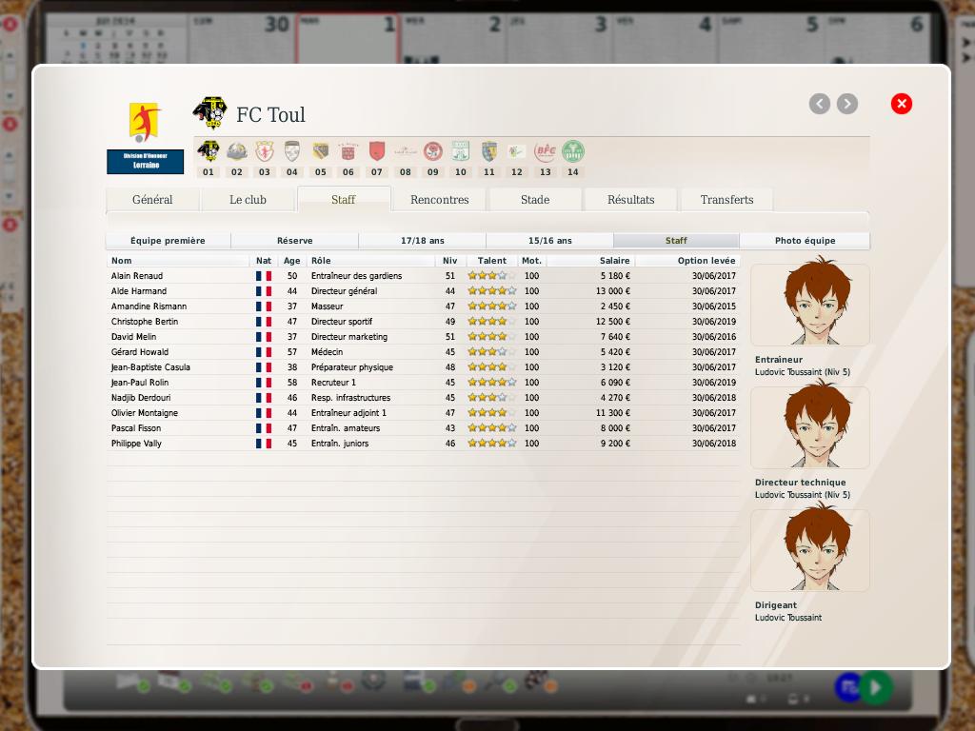Open the round red crest numbered 09
The height and width of the screenshot is (731, 975).
[433, 151]
